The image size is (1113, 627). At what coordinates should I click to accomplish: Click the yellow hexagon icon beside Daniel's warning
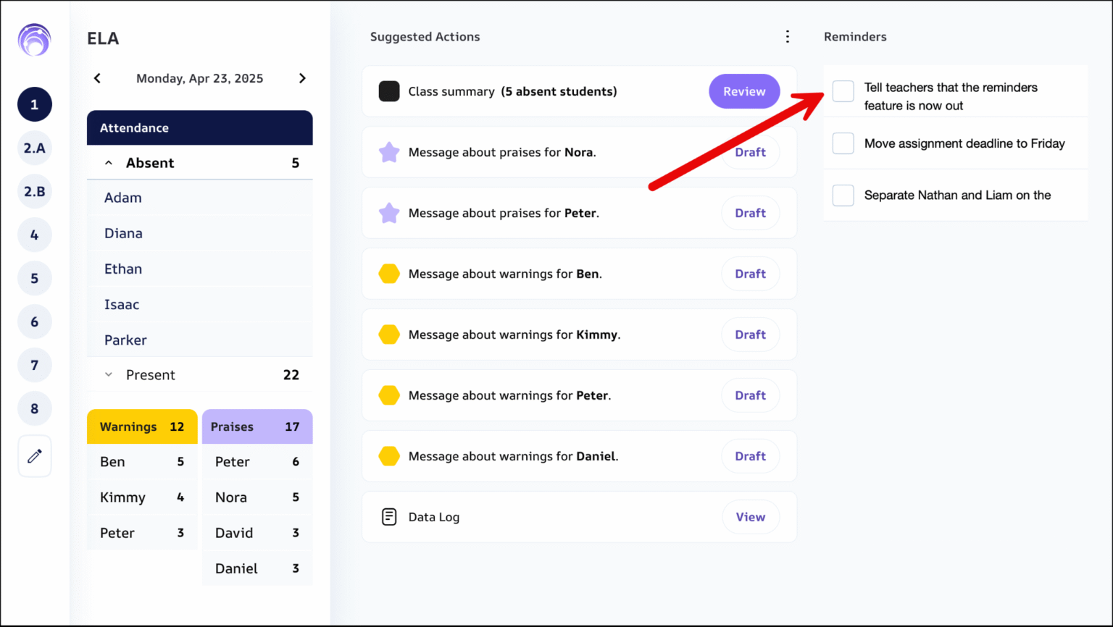click(389, 456)
